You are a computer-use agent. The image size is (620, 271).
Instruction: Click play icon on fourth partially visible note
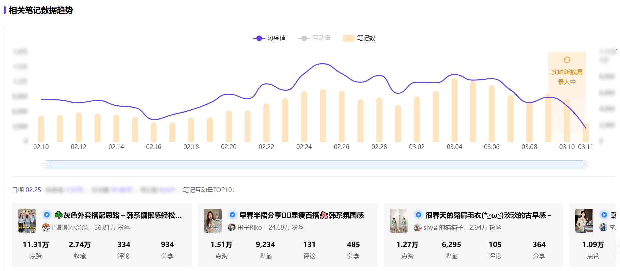click(x=604, y=215)
